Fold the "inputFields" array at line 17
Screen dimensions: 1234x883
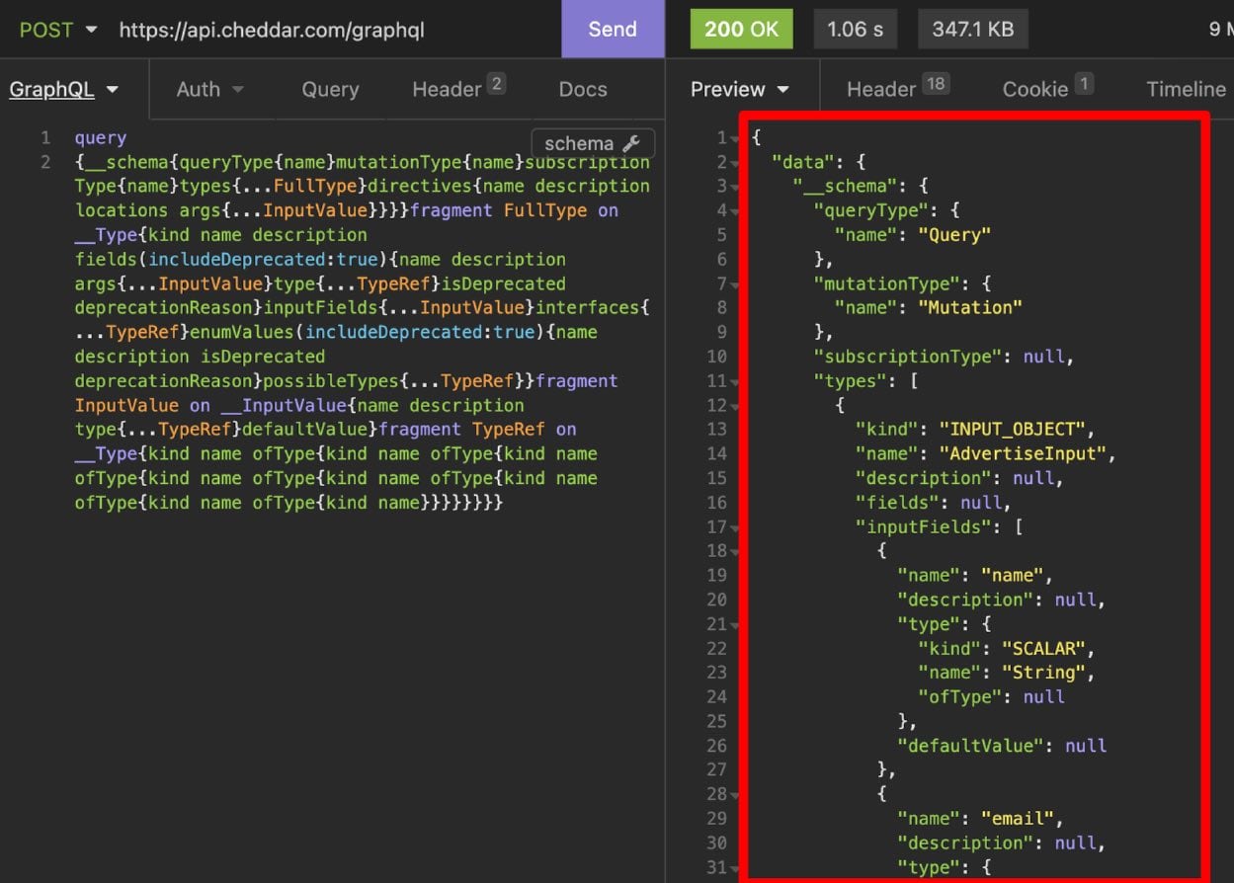pos(736,527)
